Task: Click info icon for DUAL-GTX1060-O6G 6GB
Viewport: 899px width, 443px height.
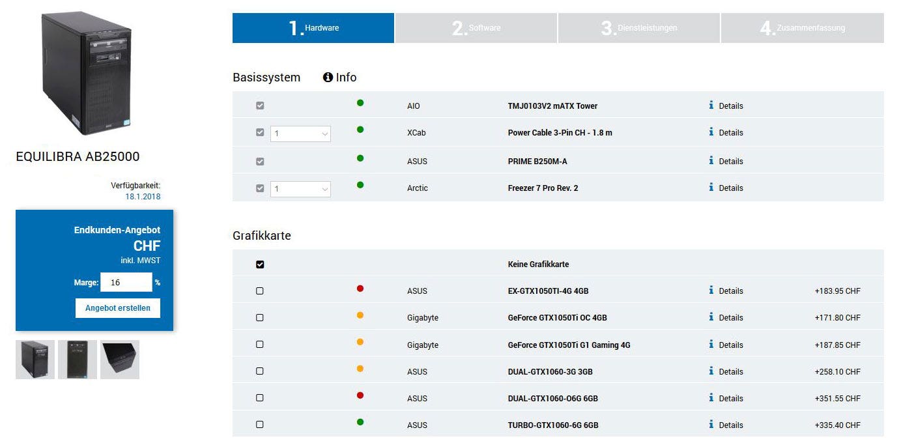Action: (711, 397)
